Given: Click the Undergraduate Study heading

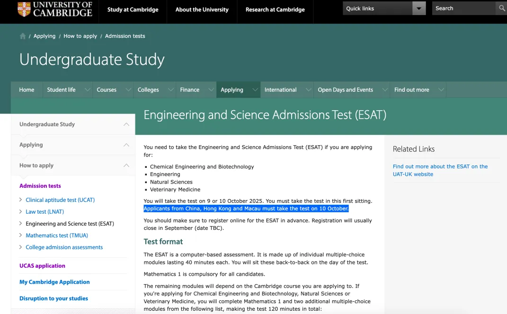Looking at the screenshot, I should 92,60.
